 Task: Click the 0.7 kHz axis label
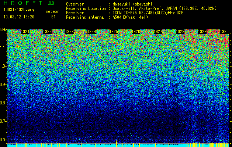pyautogui.click(x=3, y=121)
